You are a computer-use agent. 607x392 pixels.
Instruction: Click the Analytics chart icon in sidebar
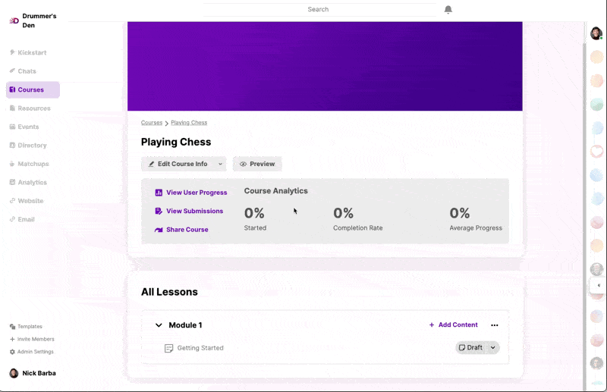click(x=12, y=182)
